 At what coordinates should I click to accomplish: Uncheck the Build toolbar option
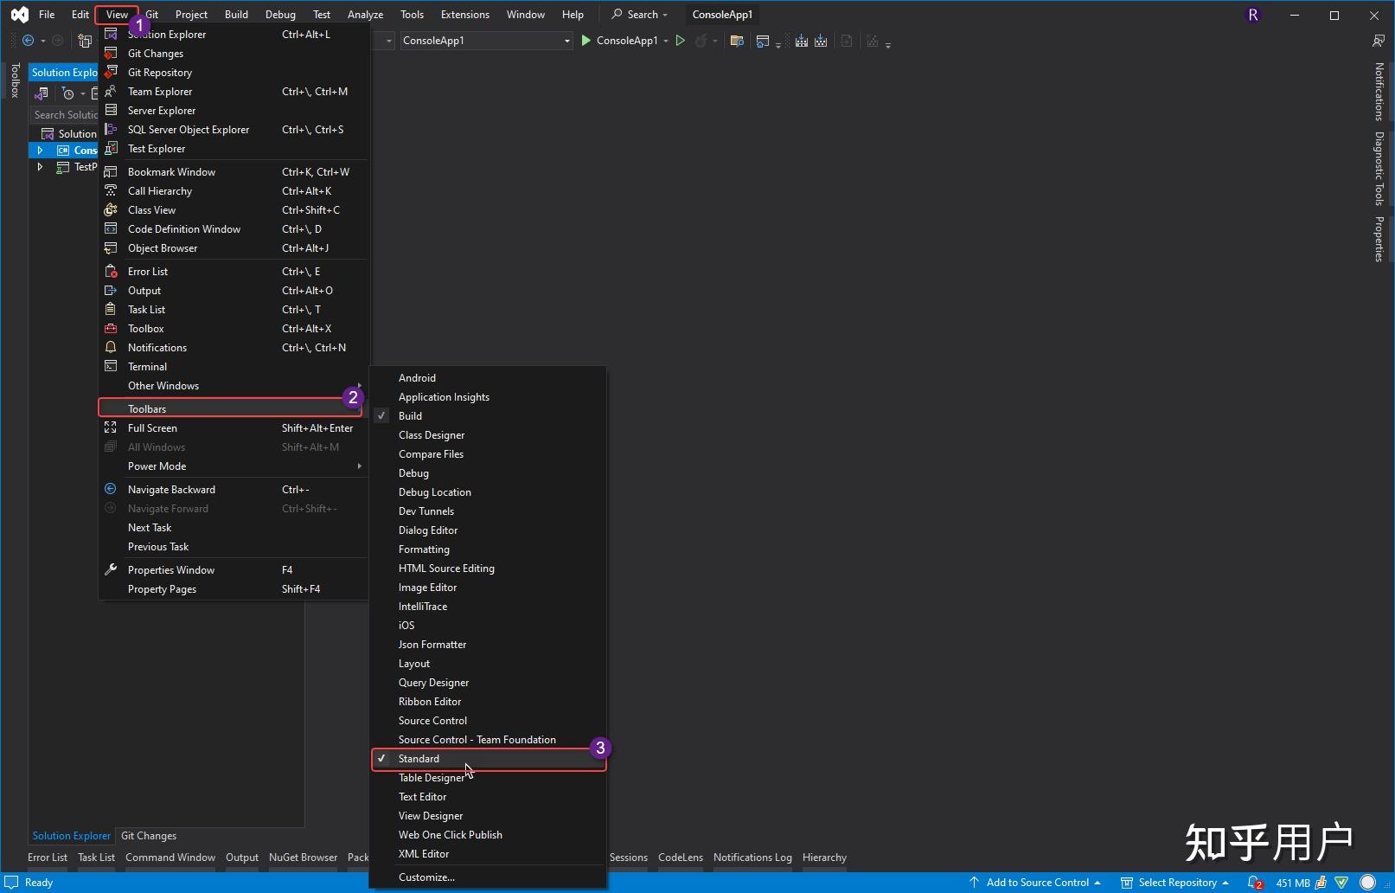[410, 416]
